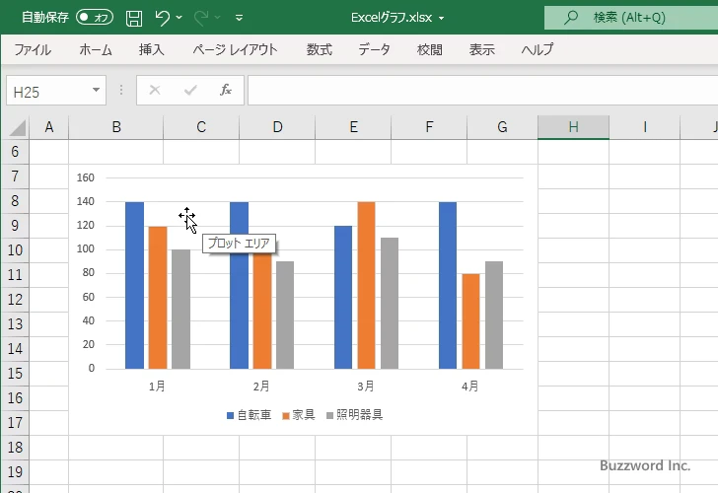
Task: Select column F header
Action: pos(429,127)
